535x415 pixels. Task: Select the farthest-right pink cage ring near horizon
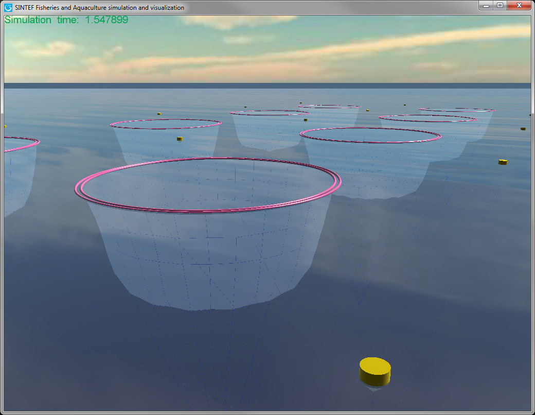coord(457,110)
